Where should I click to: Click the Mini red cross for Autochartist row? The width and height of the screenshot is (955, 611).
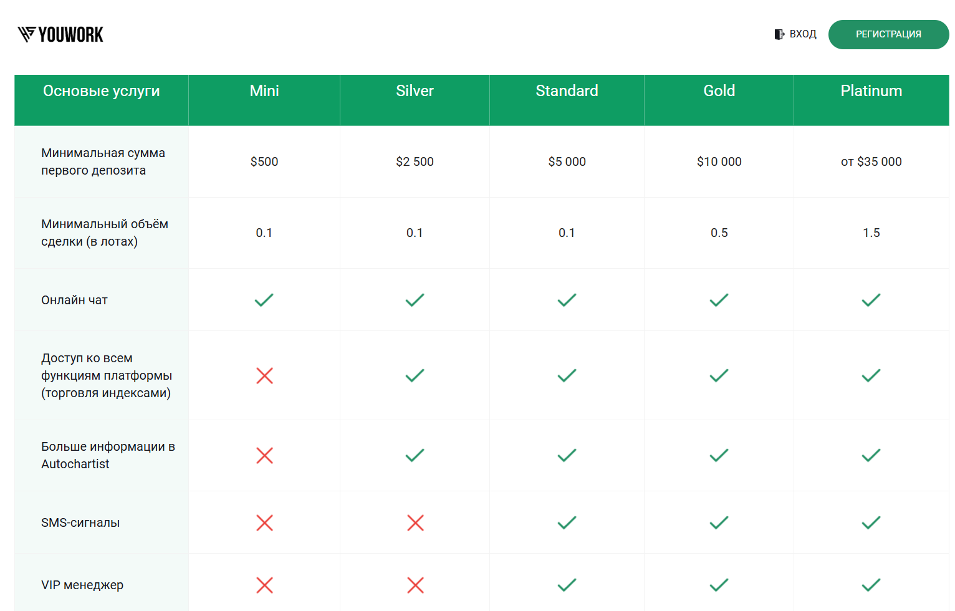pyautogui.click(x=265, y=456)
